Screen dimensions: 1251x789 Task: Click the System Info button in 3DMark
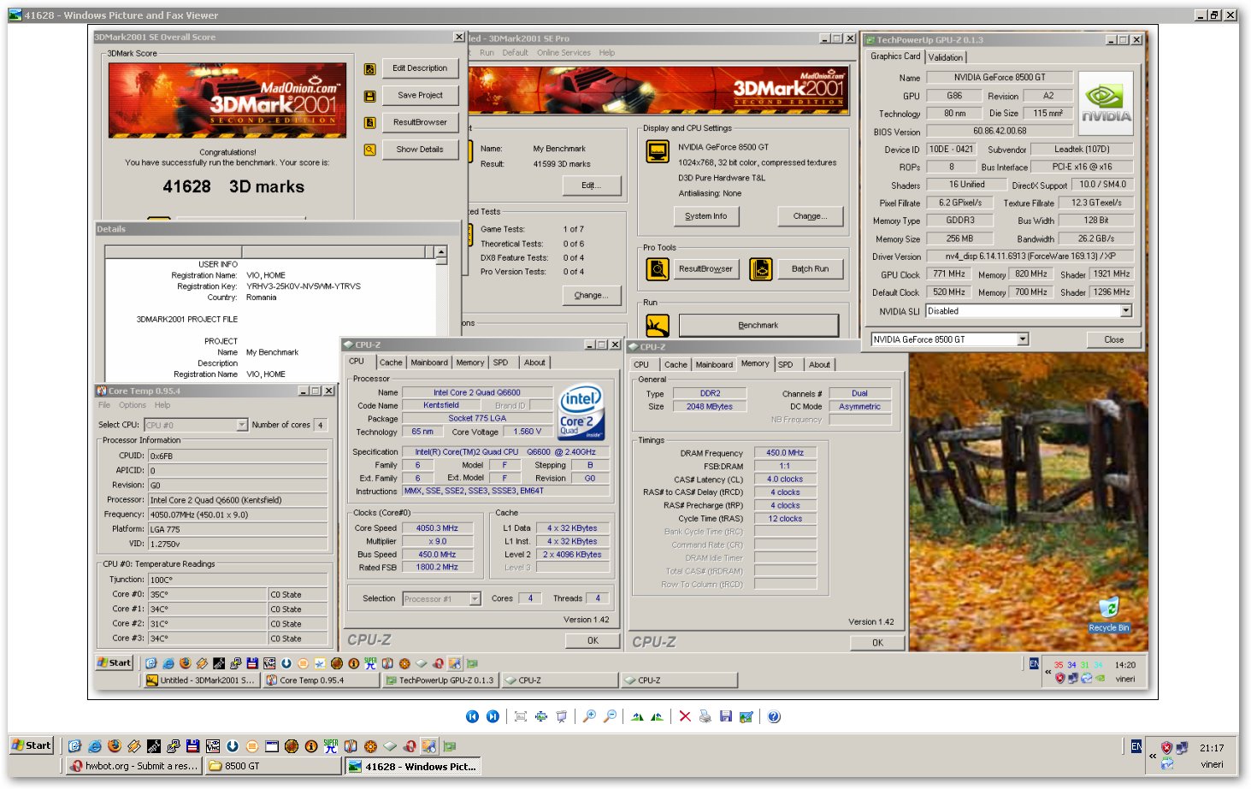pos(705,216)
